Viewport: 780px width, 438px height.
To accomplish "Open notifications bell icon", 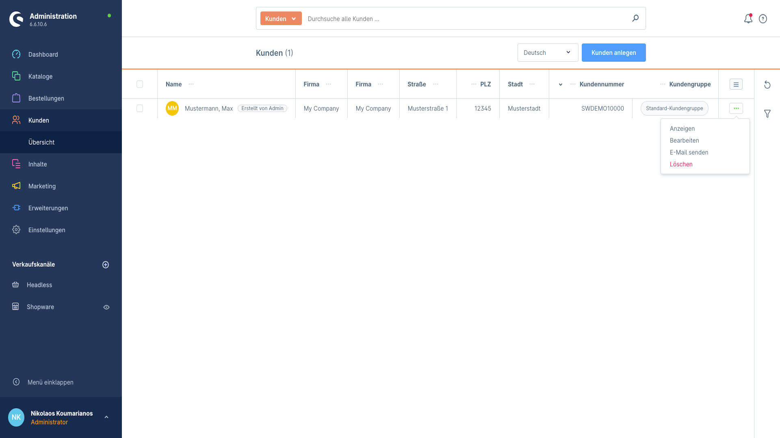I will [x=748, y=19].
